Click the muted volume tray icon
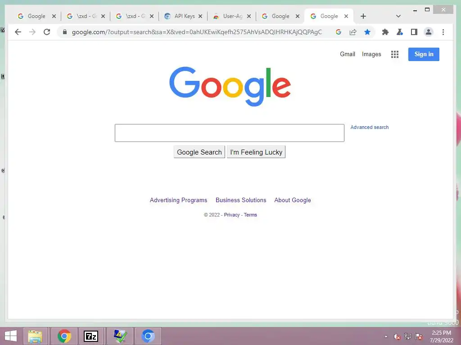The width and height of the screenshot is (461, 345). tap(397, 336)
